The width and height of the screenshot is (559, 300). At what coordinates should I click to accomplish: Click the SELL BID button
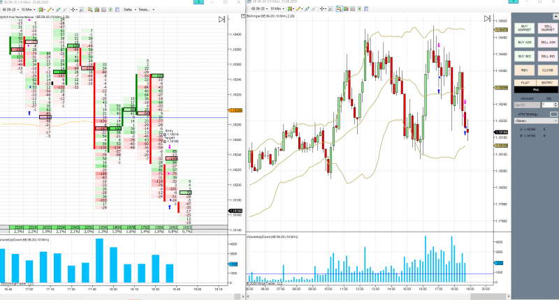pos(548,57)
